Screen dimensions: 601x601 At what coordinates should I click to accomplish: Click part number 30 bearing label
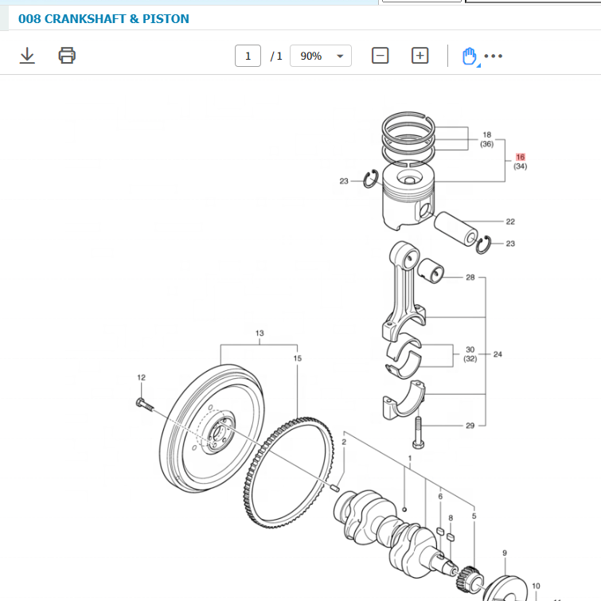(x=470, y=349)
